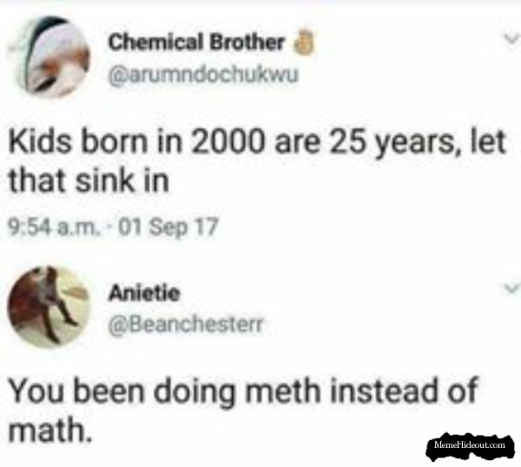This screenshot has height=467, width=521.
Task: Click the word 'Kids' starting the tweet
Action: pyautogui.click(x=40, y=142)
